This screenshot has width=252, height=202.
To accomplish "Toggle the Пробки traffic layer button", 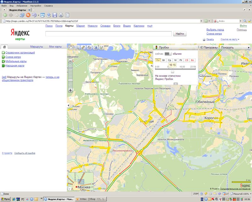I will [175, 48].
